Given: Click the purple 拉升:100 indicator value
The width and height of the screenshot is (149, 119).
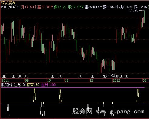Looking at the screenshot, I should (x=48, y=85).
